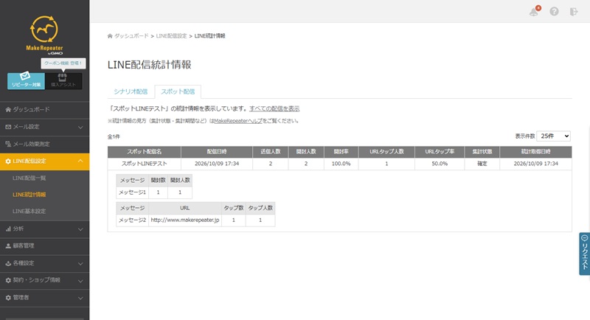Click the LINE配信統計情報 page heading
This screenshot has height=320, width=590.
(150, 65)
